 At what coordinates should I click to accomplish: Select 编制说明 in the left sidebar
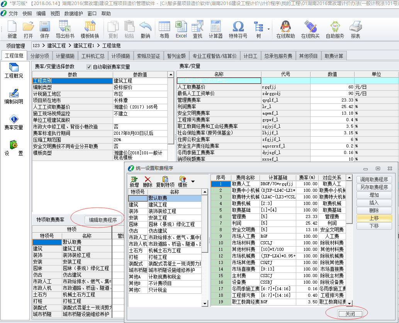tap(14, 96)
